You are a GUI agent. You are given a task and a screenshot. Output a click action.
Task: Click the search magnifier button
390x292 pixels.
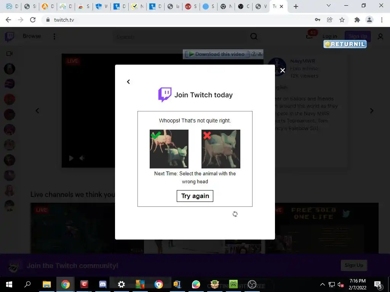(254, 37)
